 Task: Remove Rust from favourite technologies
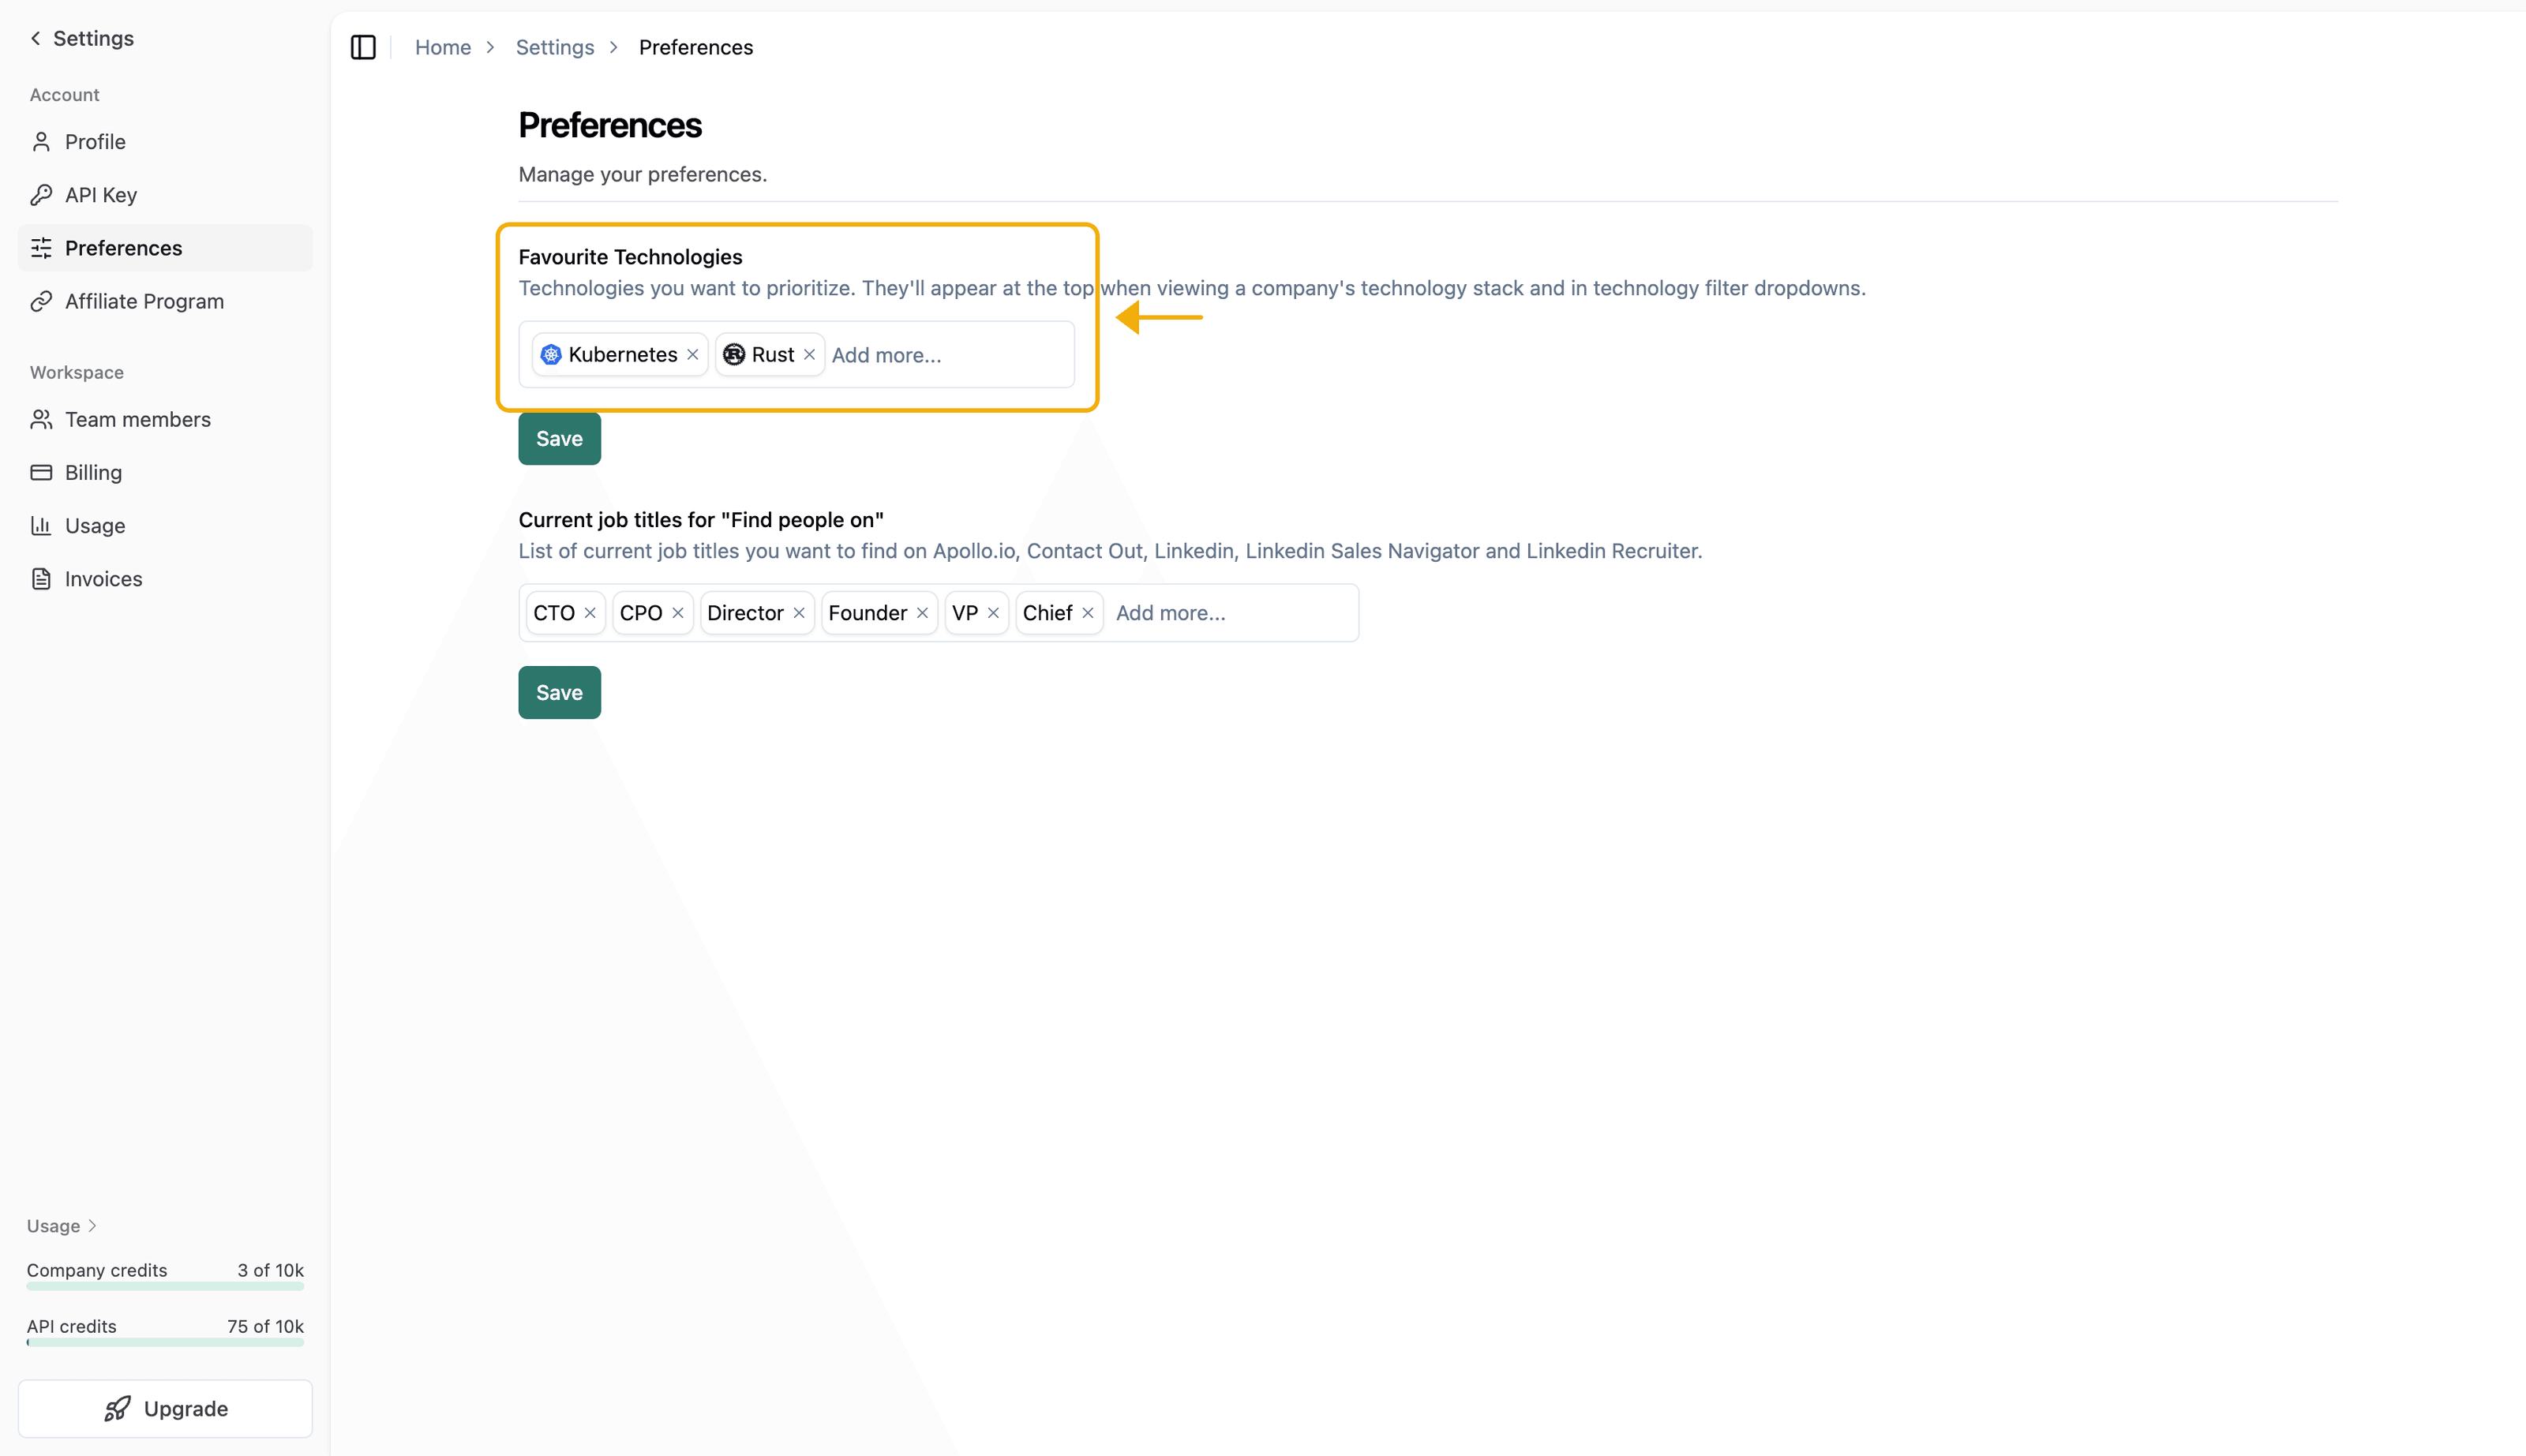pos(809,354)
